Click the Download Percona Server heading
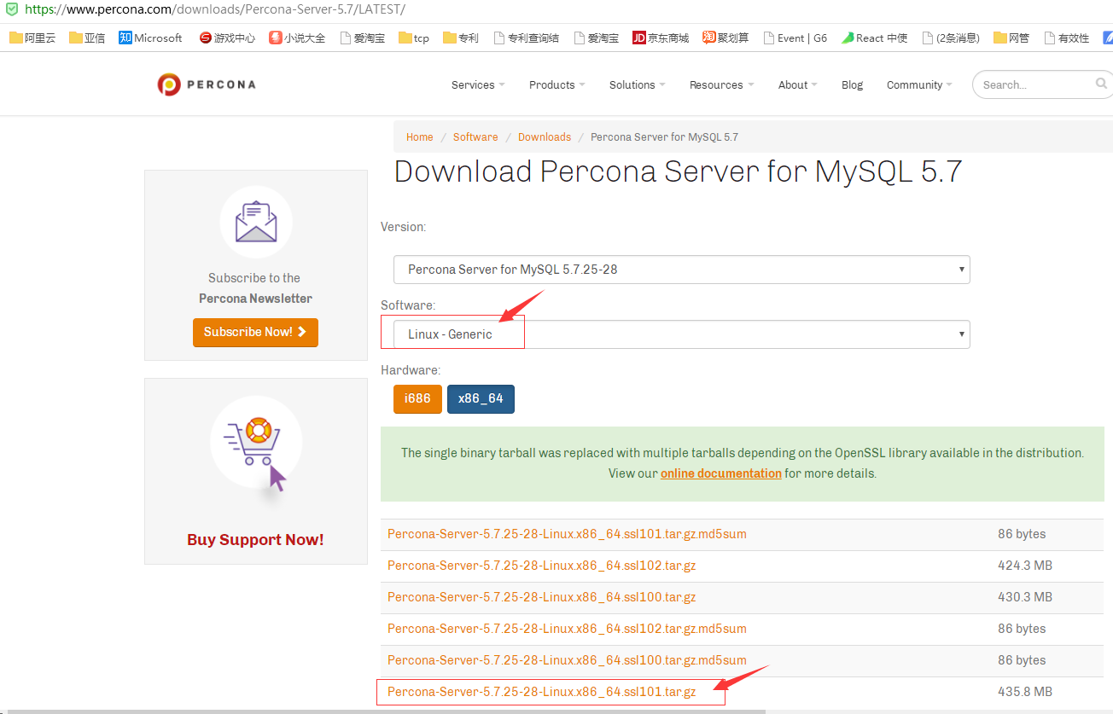This screenshot has width=1113, height=714. pyautogui.click(x=678, y=171)
